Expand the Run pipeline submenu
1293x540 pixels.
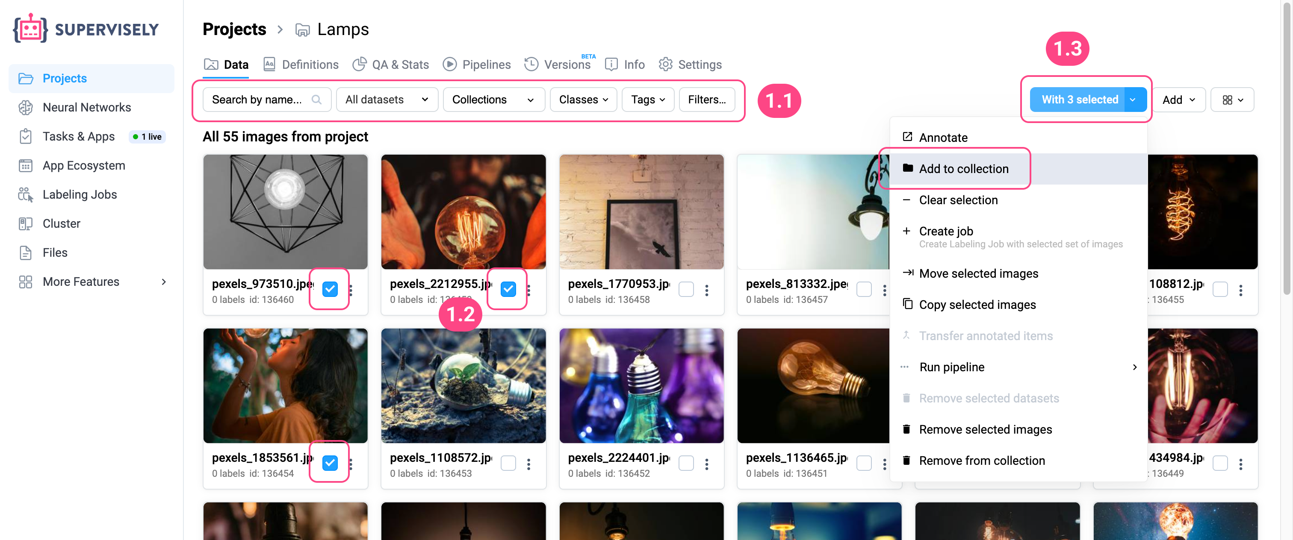pyautogui.click(x=1018, y=367)
